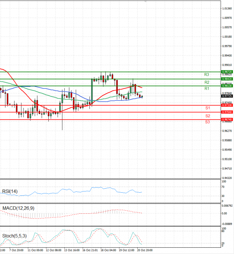
Task: Click the 7 Oct 20:00 time label
Action: 16,250
